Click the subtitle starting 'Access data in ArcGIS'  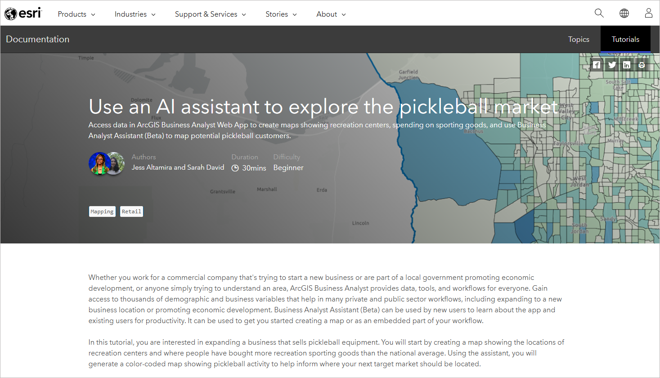pyautogui.click(x=317, y=130)
